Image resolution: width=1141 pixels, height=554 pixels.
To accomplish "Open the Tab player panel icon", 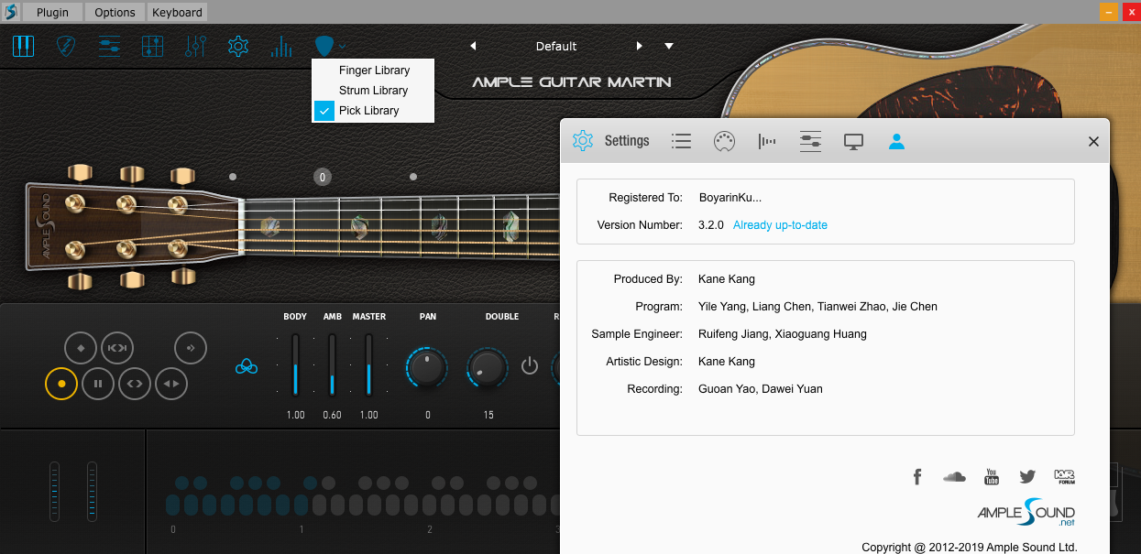I will coord(110,46).
